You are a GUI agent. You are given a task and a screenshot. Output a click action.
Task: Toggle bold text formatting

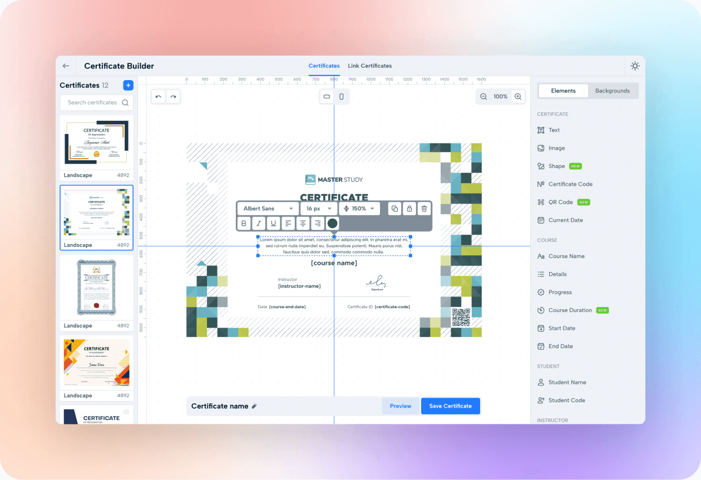pos(244,224)
